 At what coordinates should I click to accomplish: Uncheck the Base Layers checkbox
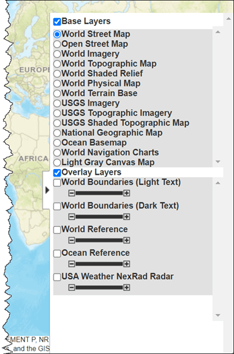point(57,22)
